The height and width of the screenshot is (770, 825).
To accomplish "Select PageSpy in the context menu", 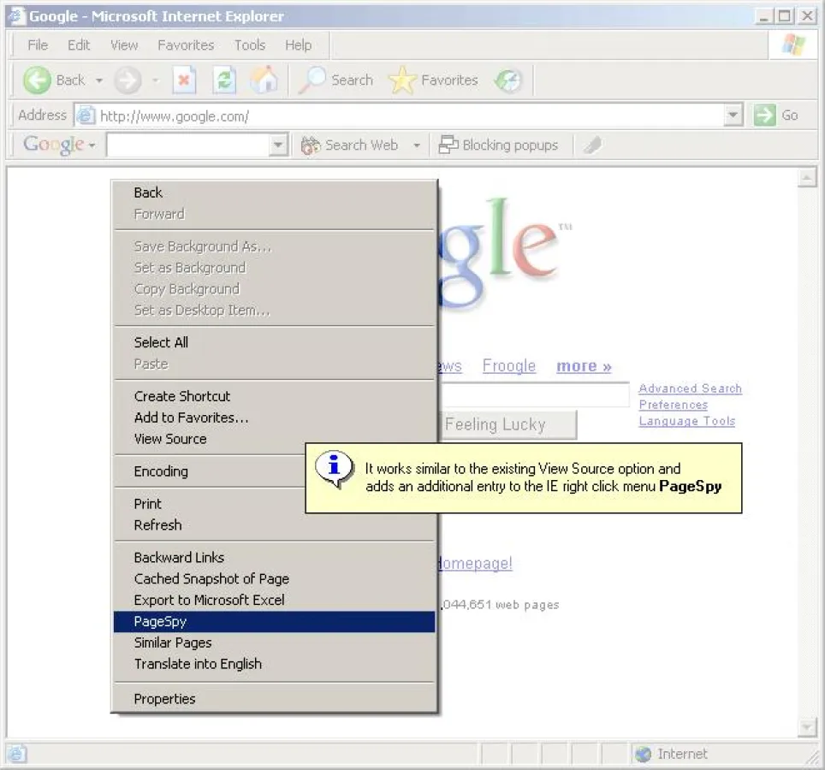I will tap(160, 621).
